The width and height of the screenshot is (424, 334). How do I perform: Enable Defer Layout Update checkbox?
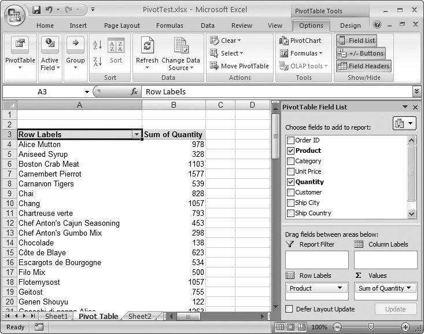(x=289, y=309)
